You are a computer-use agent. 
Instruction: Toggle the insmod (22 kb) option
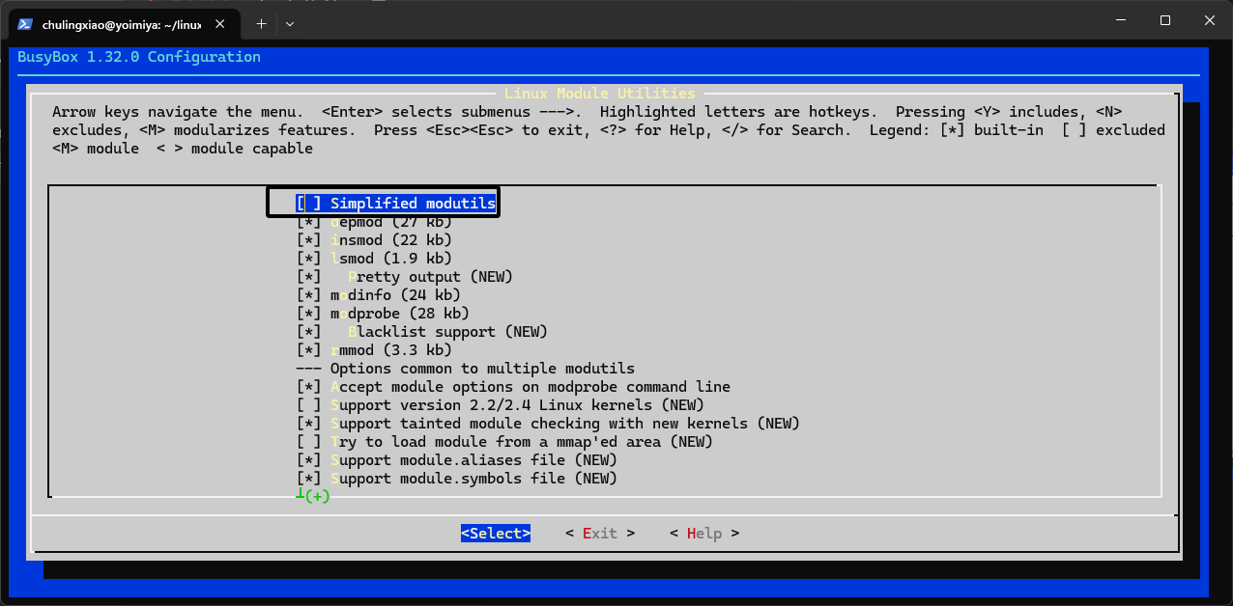(x=374, y=240)
